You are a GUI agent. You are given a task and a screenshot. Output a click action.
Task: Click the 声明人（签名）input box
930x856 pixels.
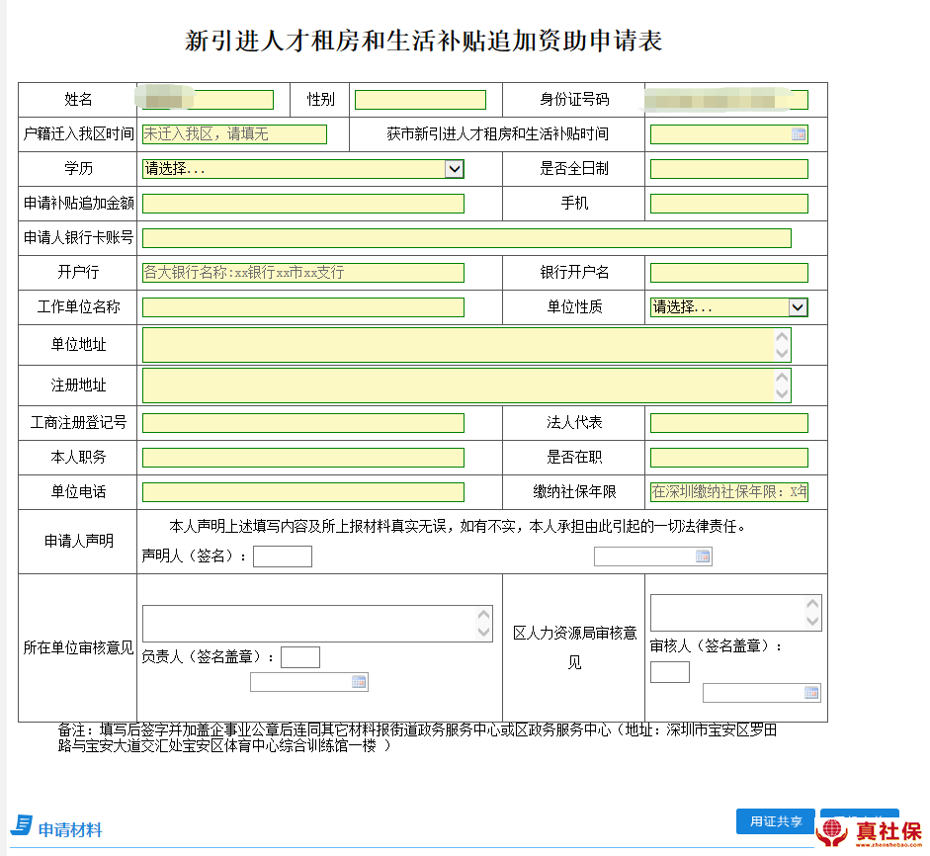pyautogui.click(x=282, y=556)
